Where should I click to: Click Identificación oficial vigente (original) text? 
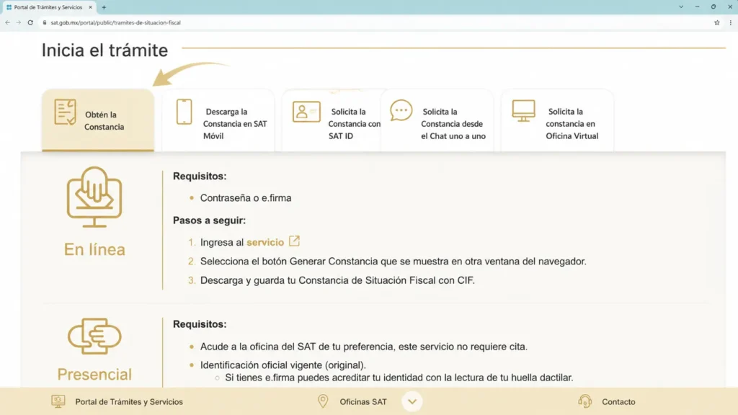click(283, 365)
